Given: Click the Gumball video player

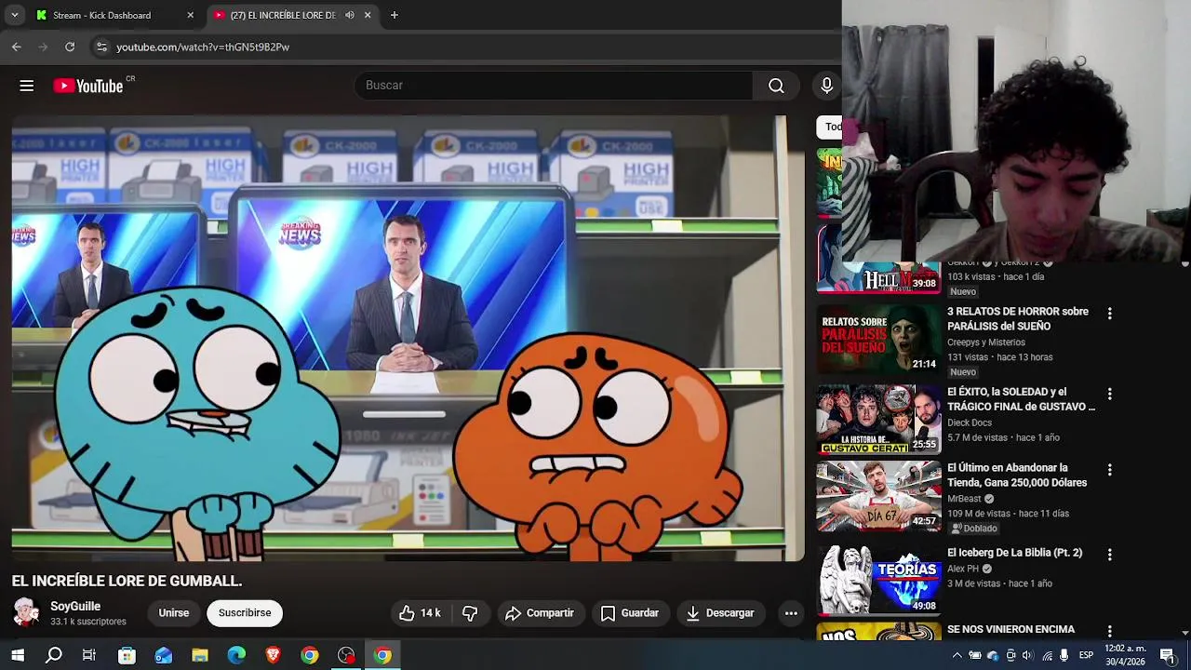Looking at the screenshot, I should 408,339.
